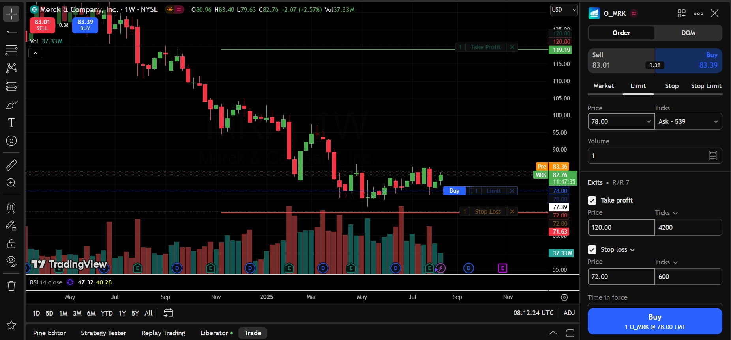Screen dimensions: 731x340
Task: Open the forecasting and measurement tools
Action: [11, 86]
